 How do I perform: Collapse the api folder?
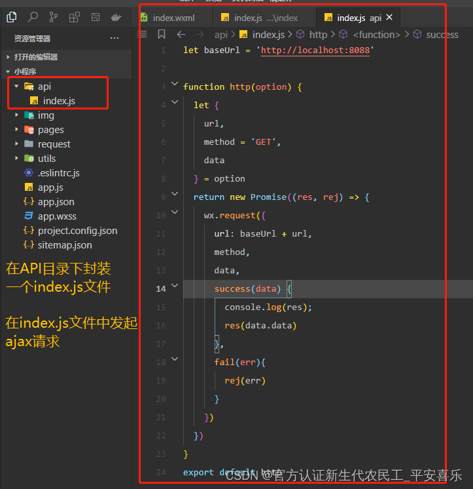(16, 86)
